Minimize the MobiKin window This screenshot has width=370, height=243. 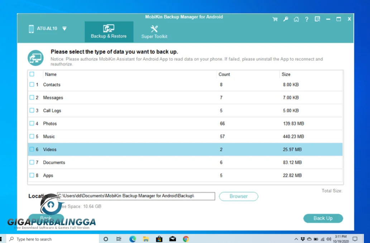tap(328, 19)
